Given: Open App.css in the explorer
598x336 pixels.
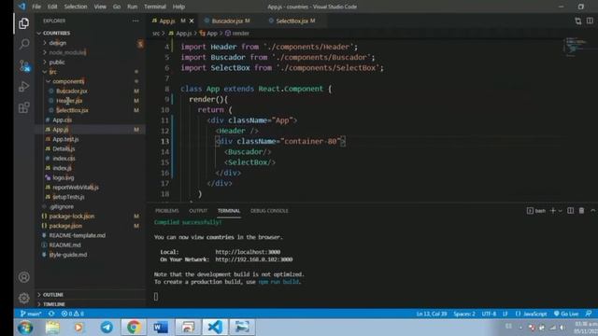Looking at the screenshot, I should 91,120.
